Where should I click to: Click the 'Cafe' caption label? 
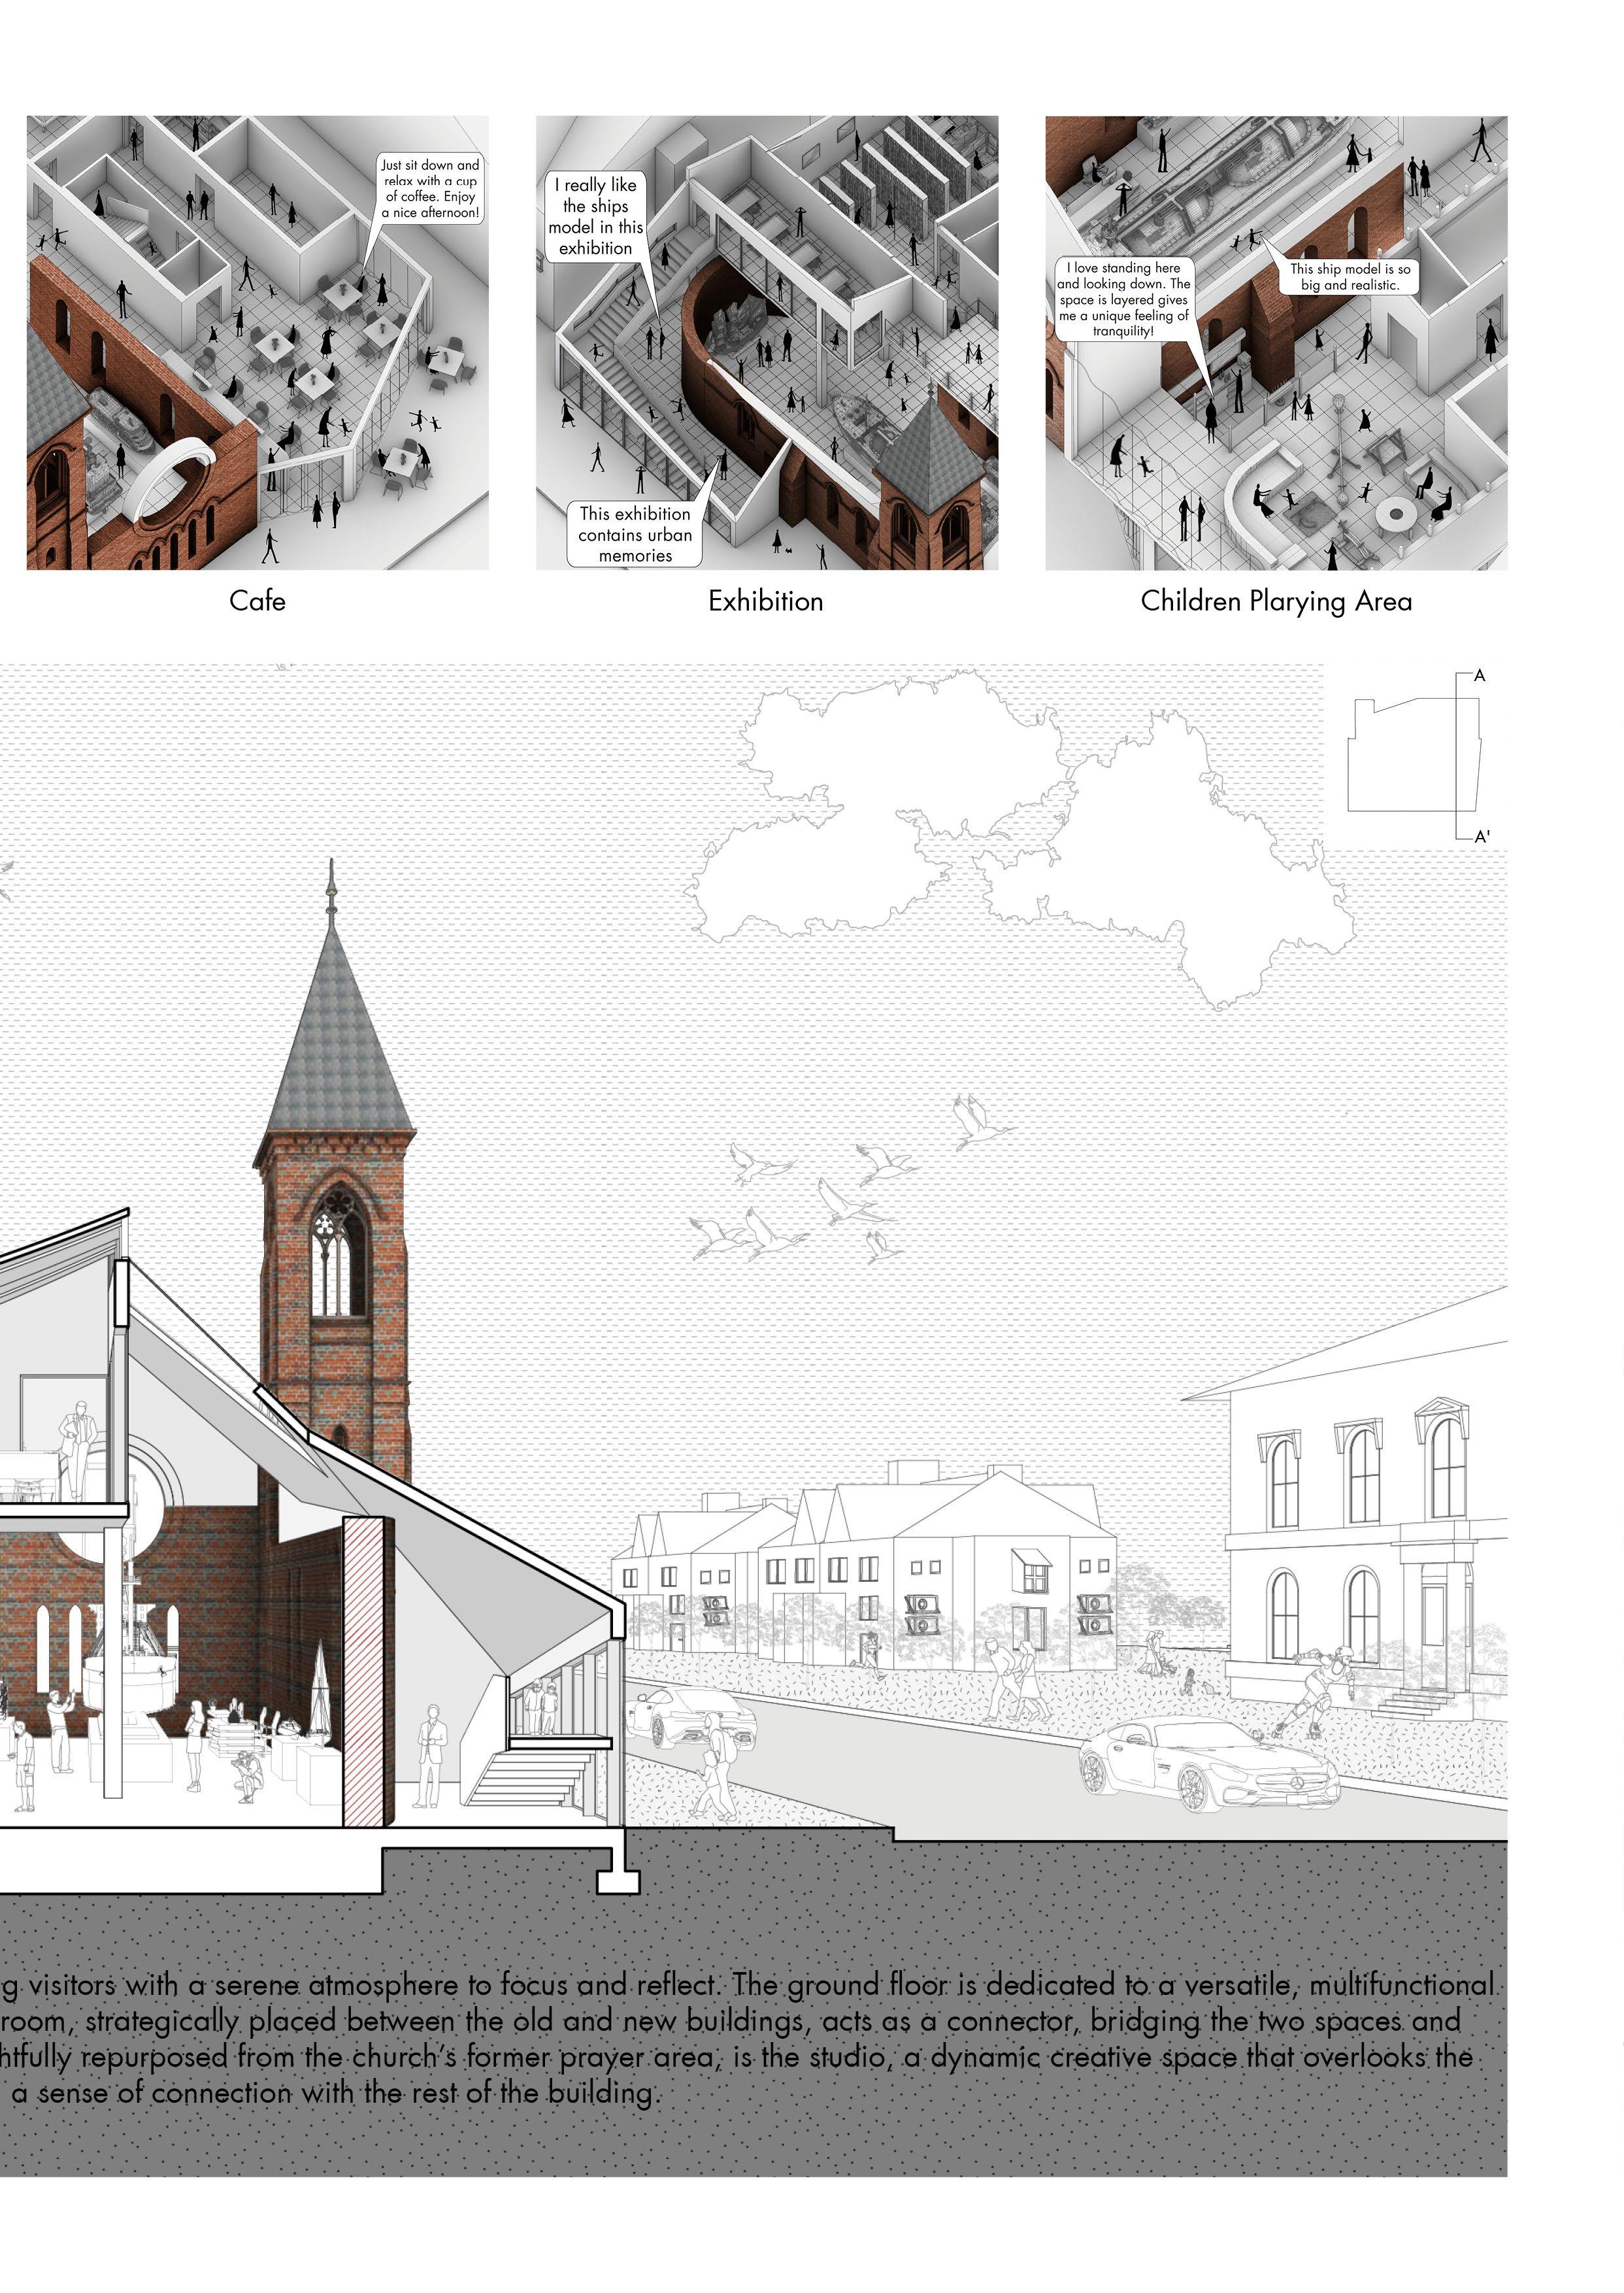[257, 601]
